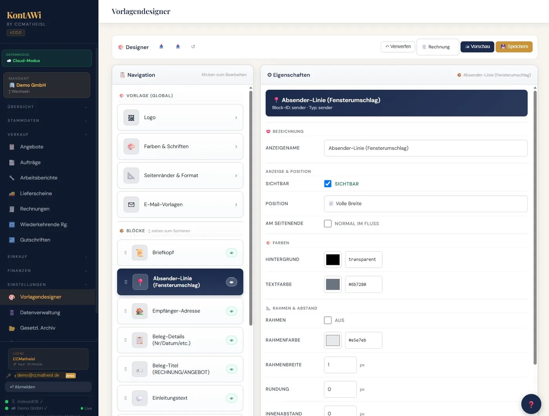Screen dimensions: 549x416
Task: Click the drag handle of Einleitungstext block
Action: pos(125,398)
